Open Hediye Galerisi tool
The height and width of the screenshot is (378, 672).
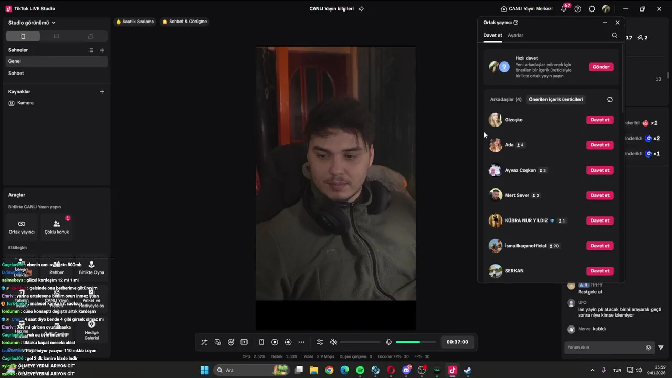pyautogui.click(x=91, y=331)
